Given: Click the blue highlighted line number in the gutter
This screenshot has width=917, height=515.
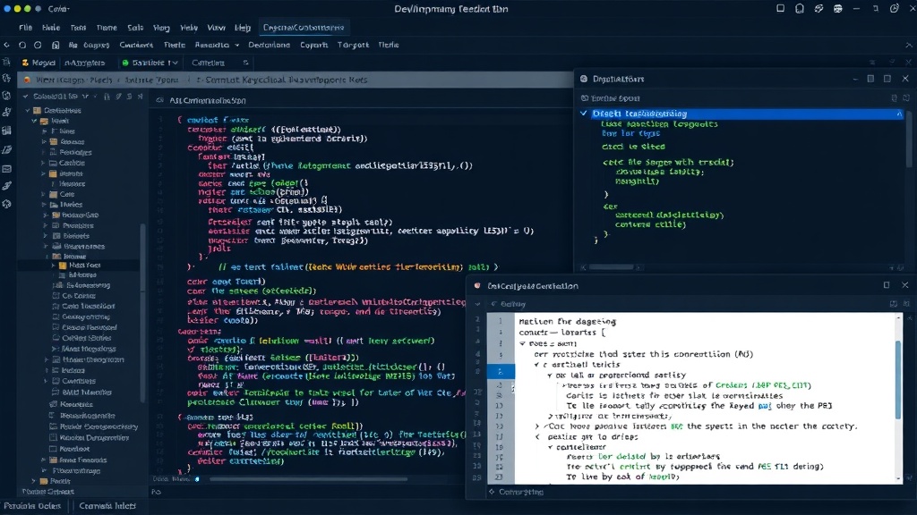Looking at the screenshot, I should tap(501, 371).
